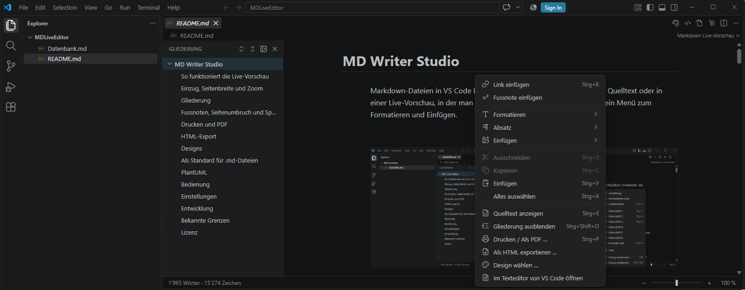Choose Drucken / Als PDF menu entry
Viewport: 745px width, 290px height.
pos(540,239)
